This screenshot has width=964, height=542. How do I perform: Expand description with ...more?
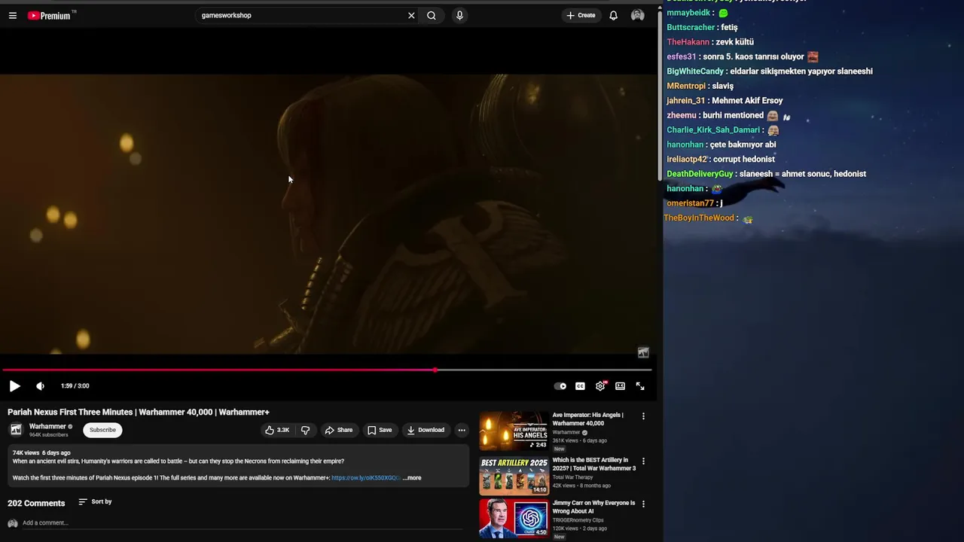(412, 478)
